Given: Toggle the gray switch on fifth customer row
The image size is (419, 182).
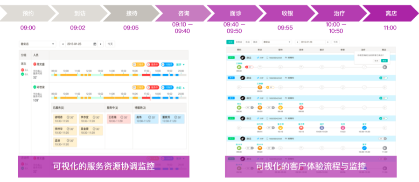Looking at the screenshot, I should point(383,139).
